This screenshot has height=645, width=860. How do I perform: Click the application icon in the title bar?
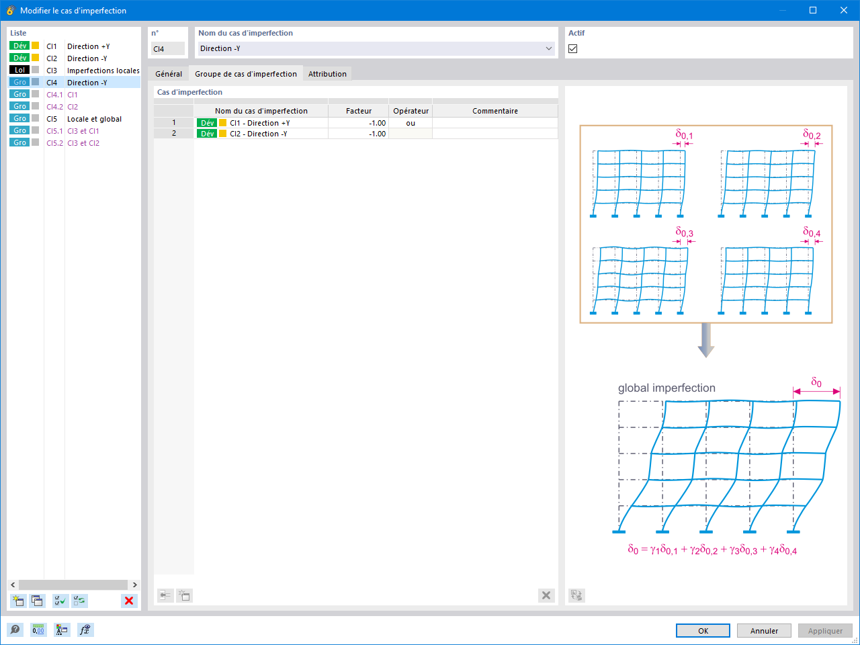(x=10, y=10)
